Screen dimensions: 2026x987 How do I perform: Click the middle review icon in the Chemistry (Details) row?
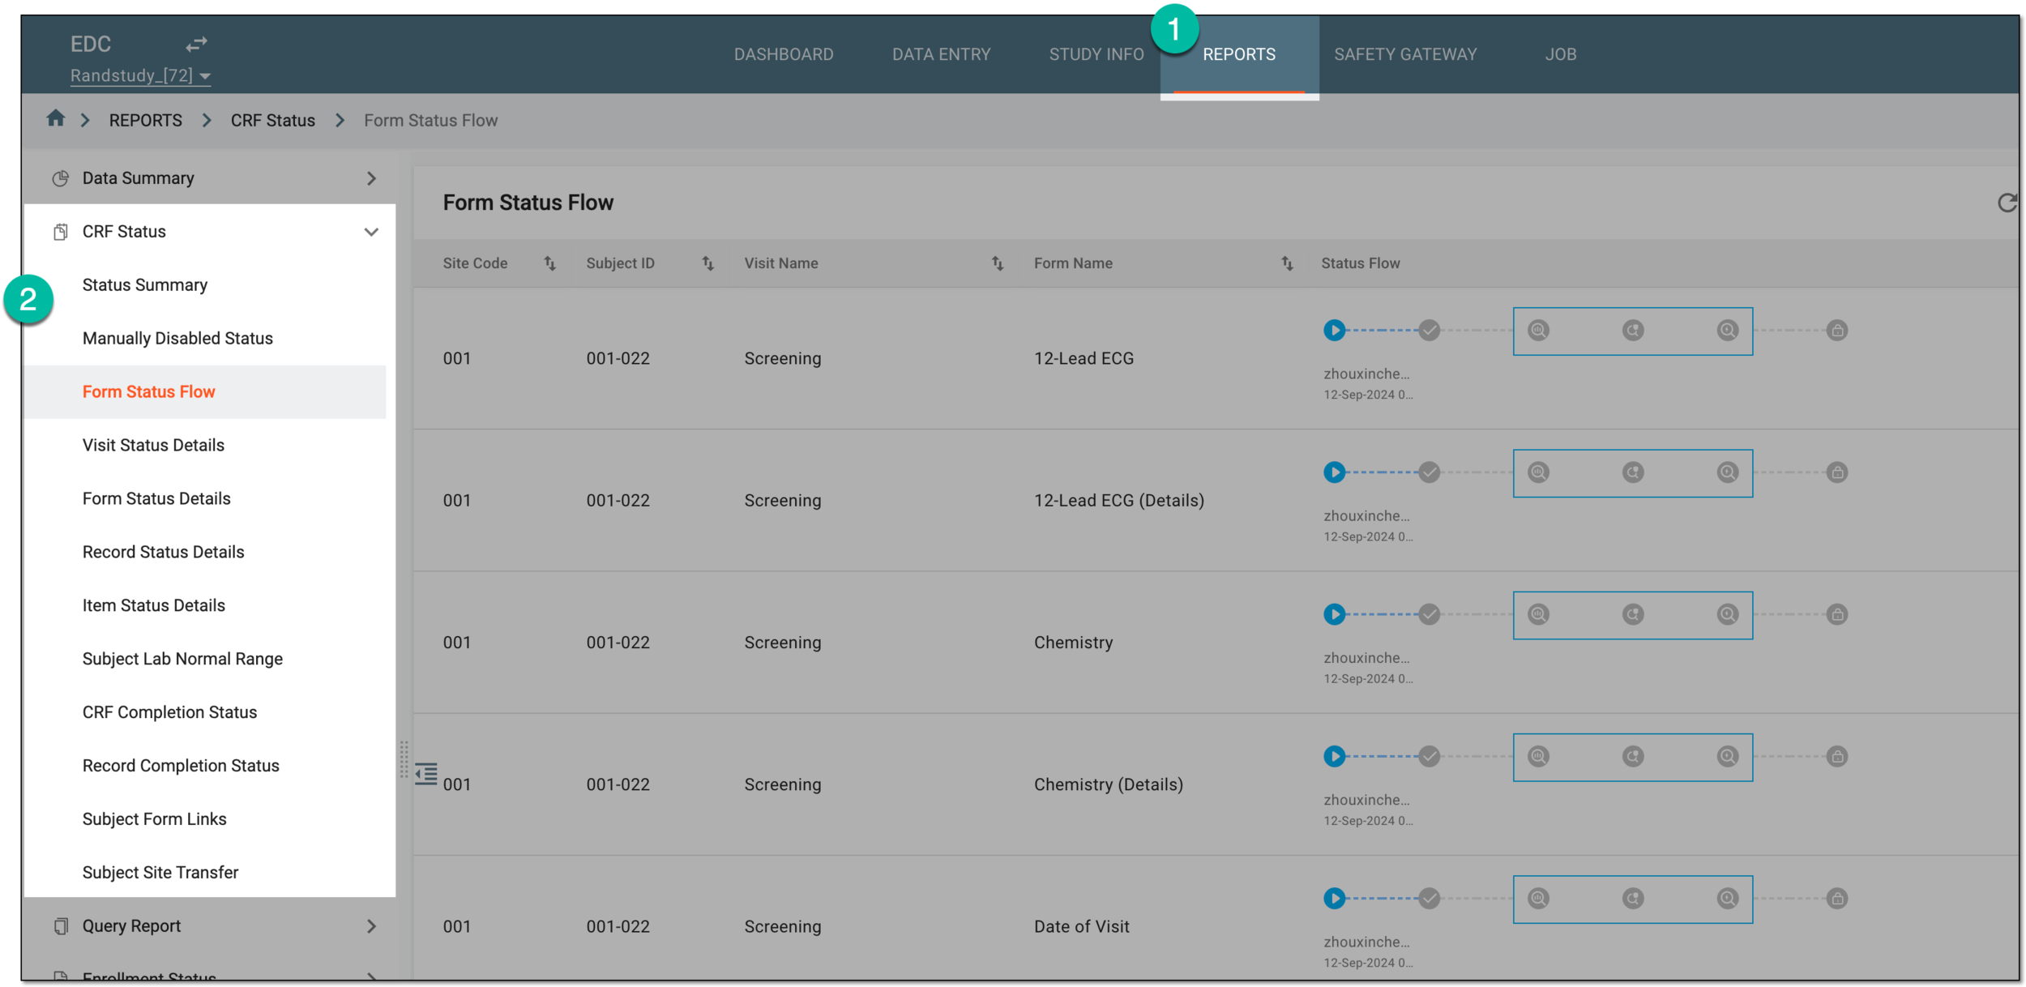pyautogui.click(x=1633, y=756)
